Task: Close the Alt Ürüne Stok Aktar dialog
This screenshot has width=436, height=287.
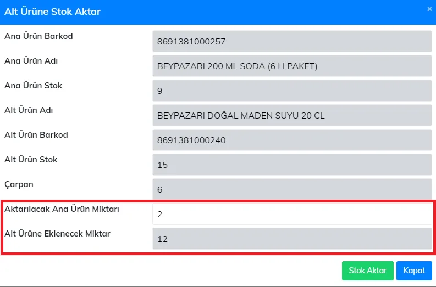Action: [x=429, y=9]
